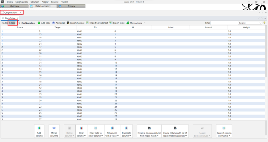The height and width of the screenshot is (142, 268).
Task: Click the lightbulb hint icon near filter
Action: 264,23
